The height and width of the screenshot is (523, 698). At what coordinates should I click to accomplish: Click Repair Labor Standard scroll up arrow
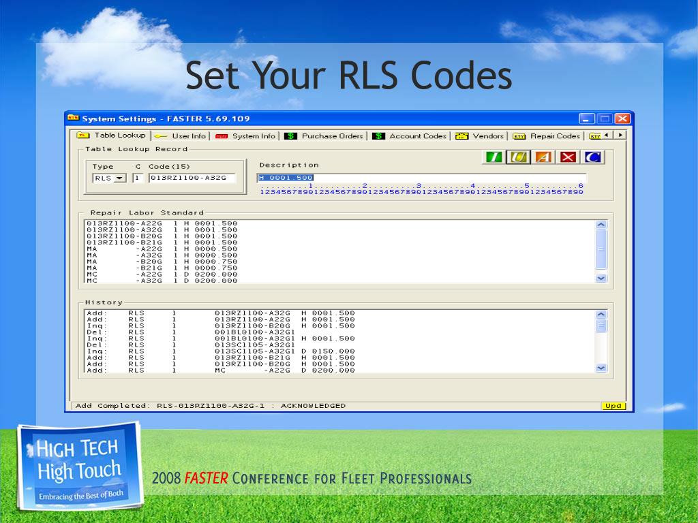point(601,225)
